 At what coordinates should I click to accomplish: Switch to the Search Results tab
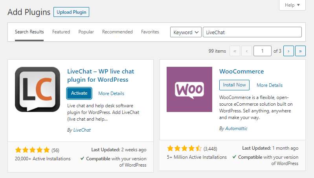point(29,32)
